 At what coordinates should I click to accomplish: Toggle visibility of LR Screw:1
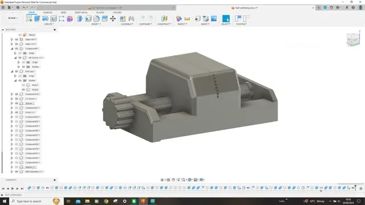pos(17,99)
